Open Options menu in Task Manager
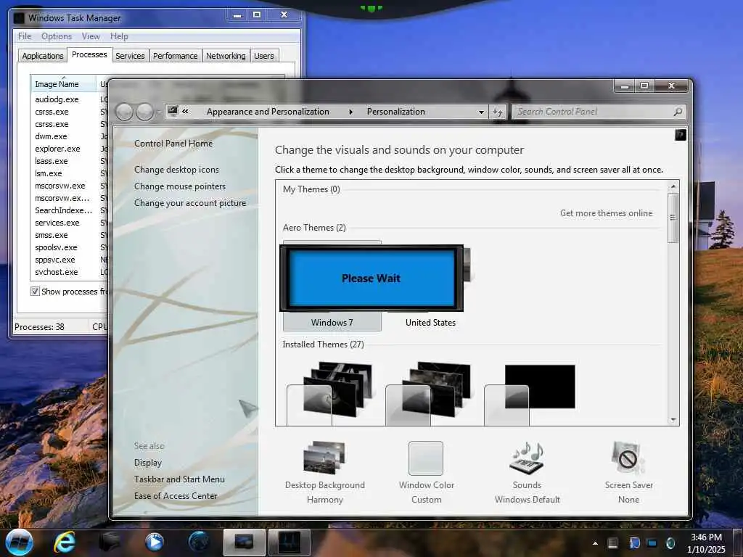The width and height of the screenshot is (743, 557). [57, 36]
